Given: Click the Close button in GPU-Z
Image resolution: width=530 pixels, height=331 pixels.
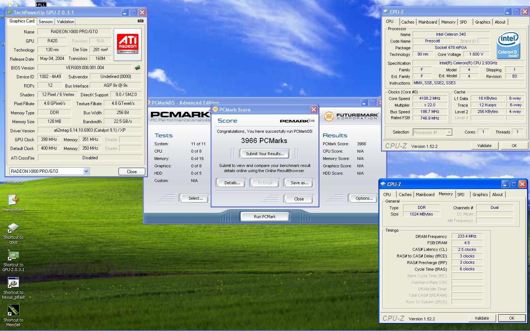Looking at the screenshot, I should [132, 172].
